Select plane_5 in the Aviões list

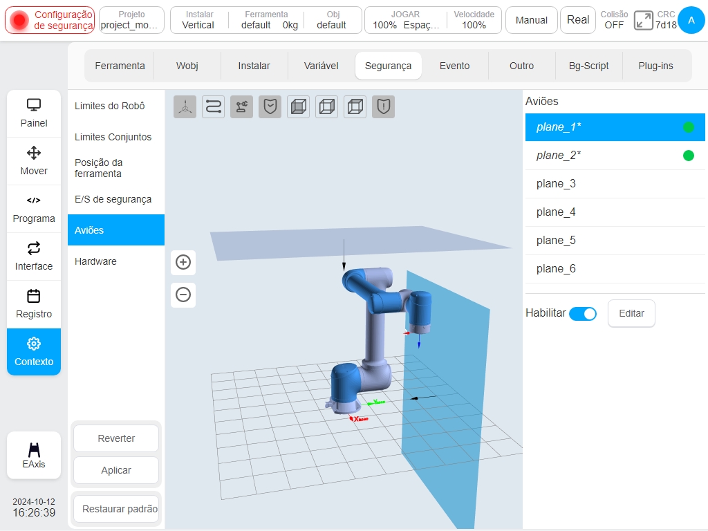pyautogui.click(x=615, y=241)
